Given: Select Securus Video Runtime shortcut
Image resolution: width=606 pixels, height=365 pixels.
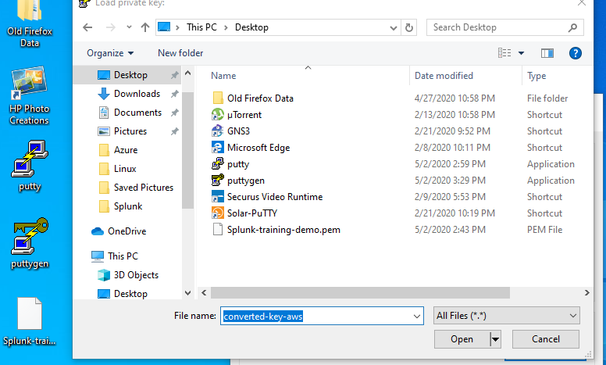Looking at the screenshot, I should pos(274,197).
